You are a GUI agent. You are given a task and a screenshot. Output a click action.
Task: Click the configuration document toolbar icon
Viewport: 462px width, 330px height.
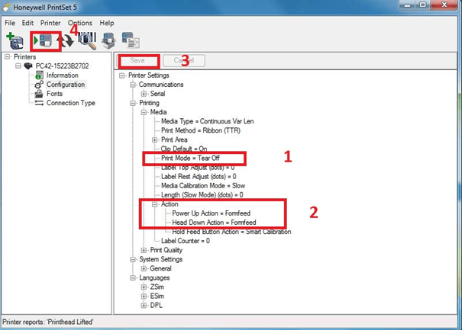131,40
